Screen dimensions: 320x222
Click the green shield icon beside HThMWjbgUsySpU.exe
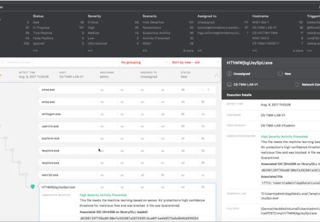[x=32, y=187]
